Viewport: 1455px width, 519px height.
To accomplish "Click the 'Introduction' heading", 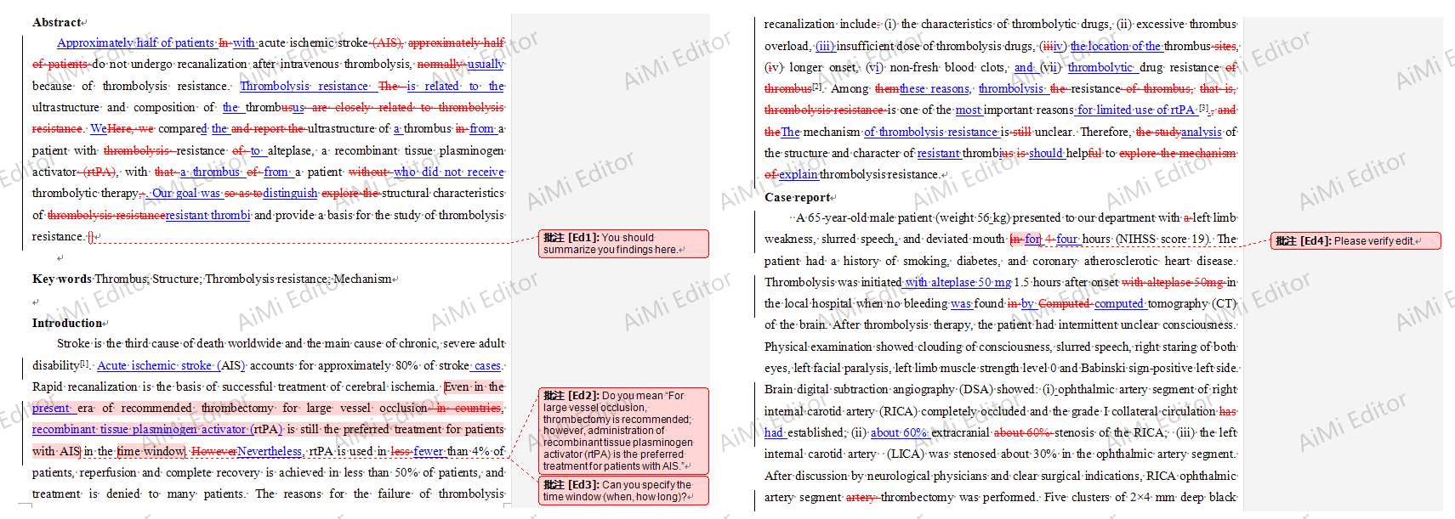I will [x=67, y=323].
